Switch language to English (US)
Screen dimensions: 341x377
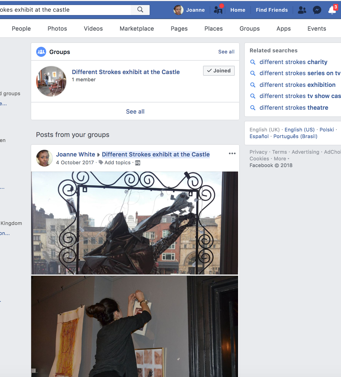click(x=299, y=130)
